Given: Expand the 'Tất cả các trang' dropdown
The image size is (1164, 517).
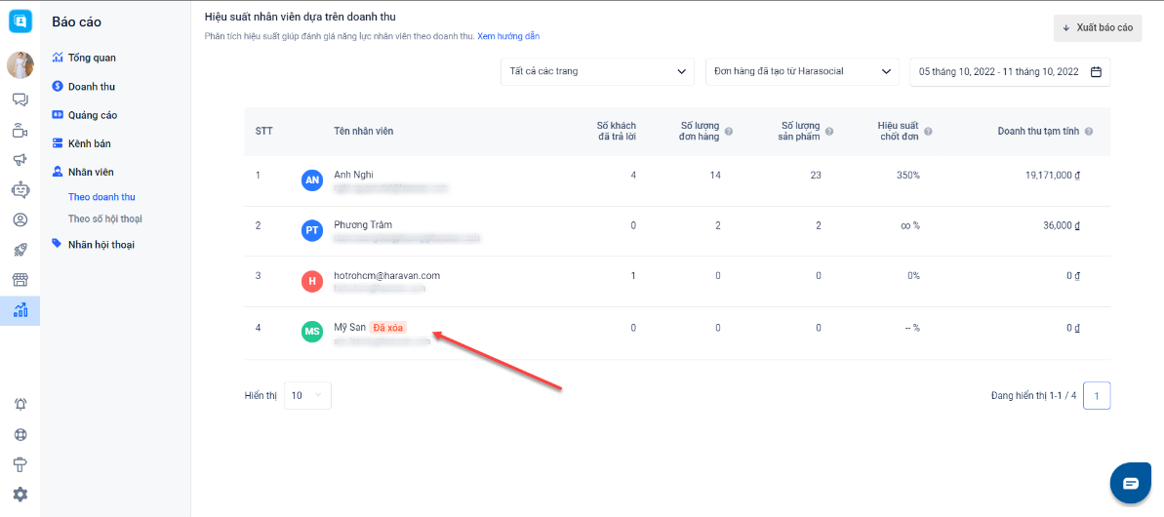Looking at the screenshot, I should (x=597, y=71).
